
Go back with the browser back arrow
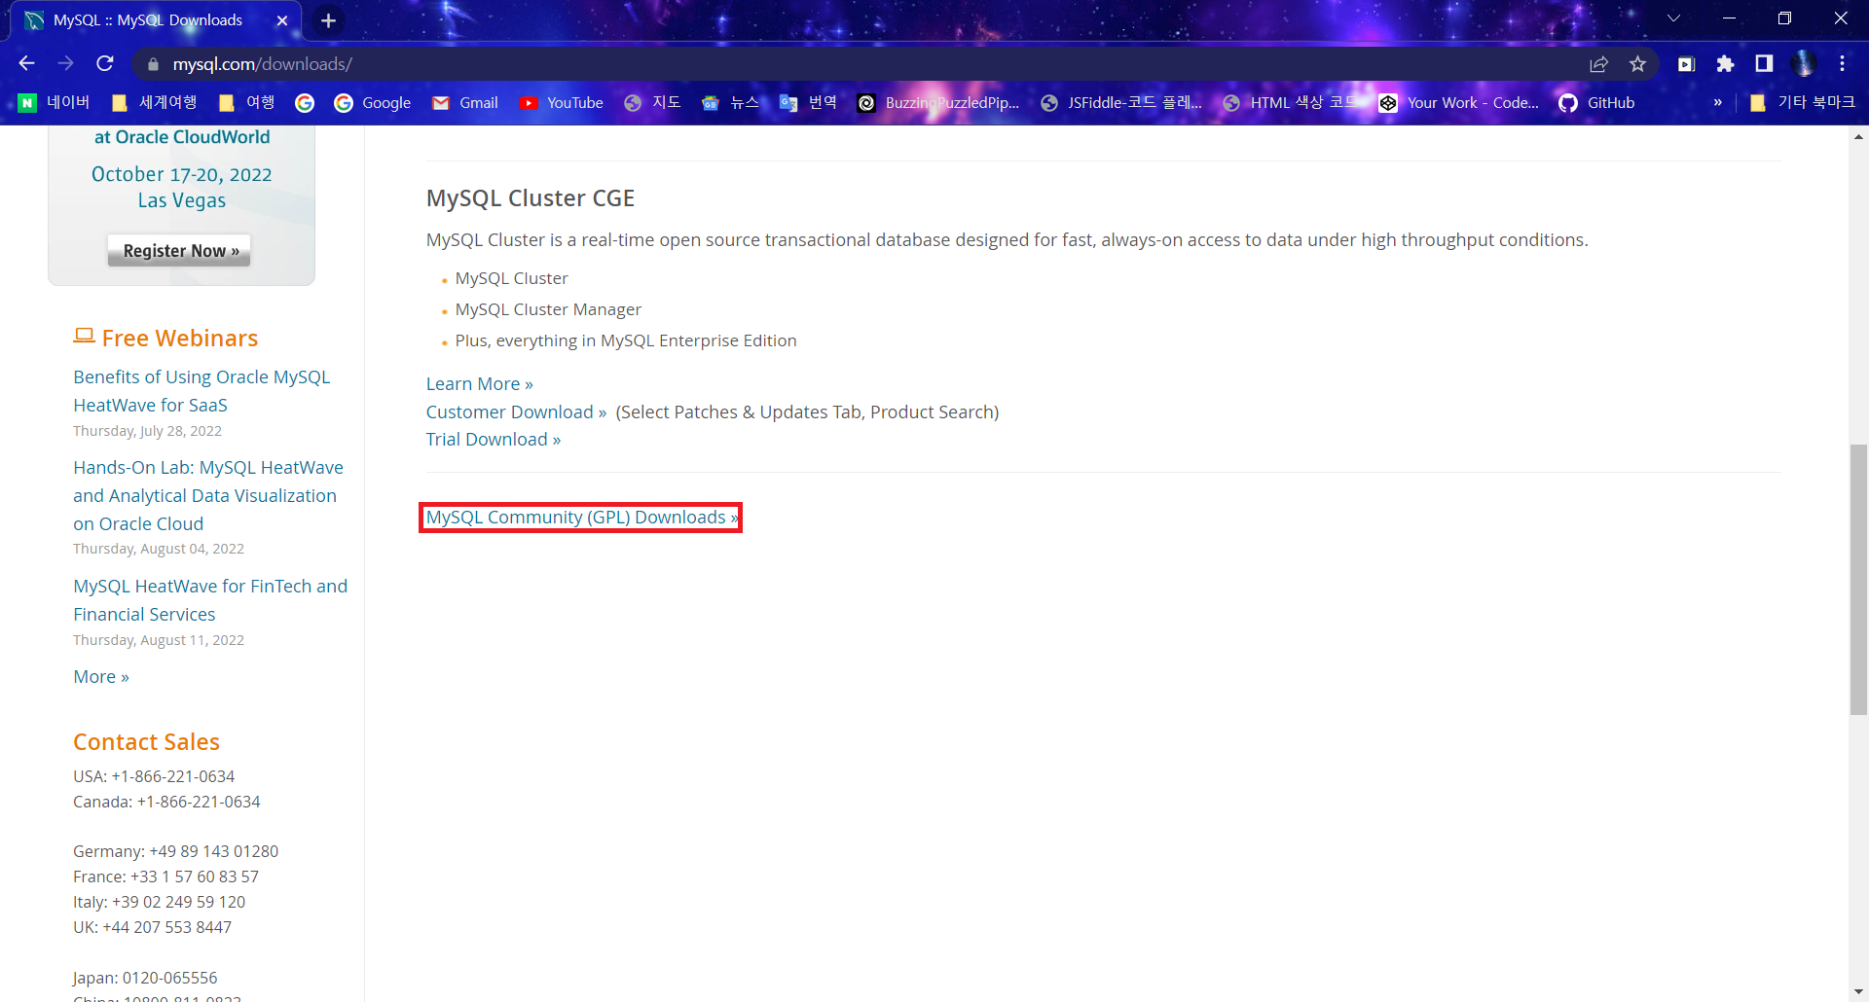[26, 63]
